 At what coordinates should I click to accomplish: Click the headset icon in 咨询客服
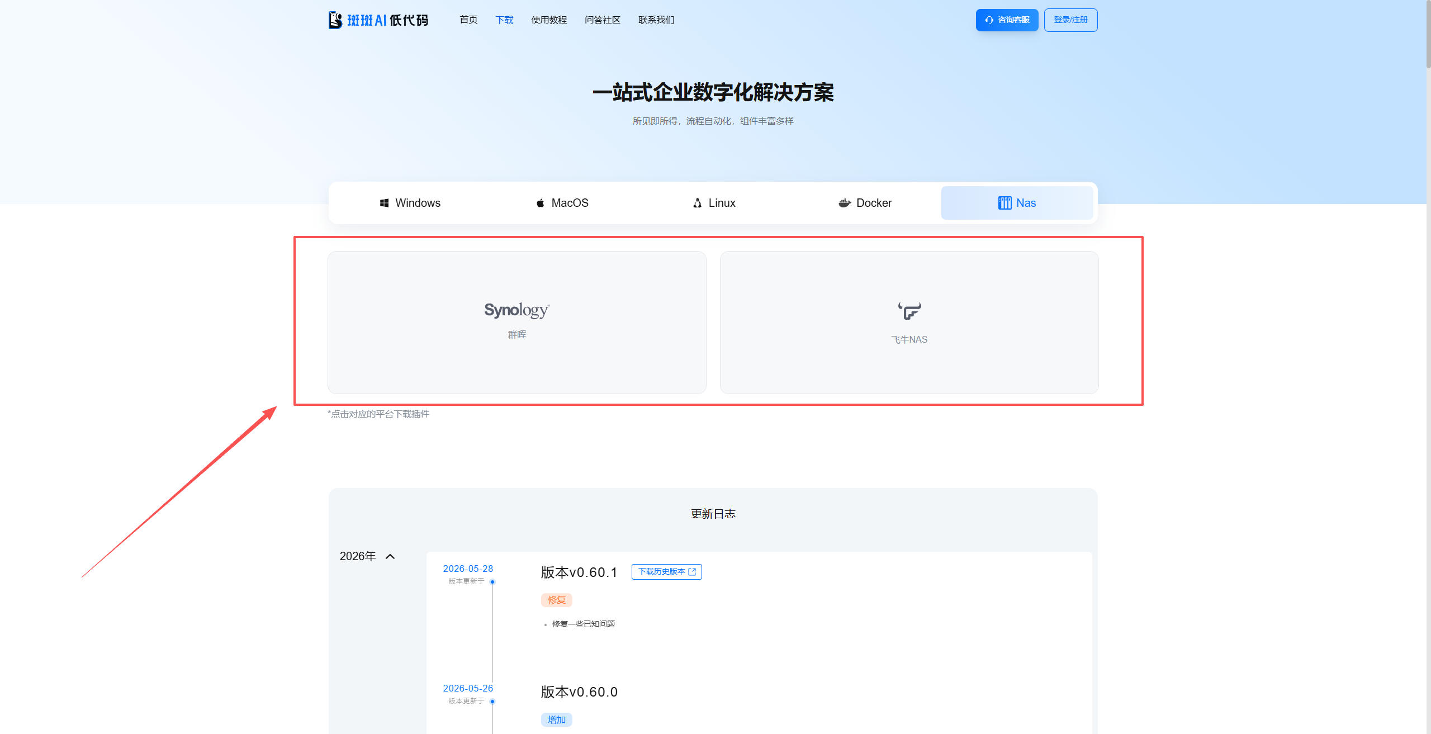[989, 20]
